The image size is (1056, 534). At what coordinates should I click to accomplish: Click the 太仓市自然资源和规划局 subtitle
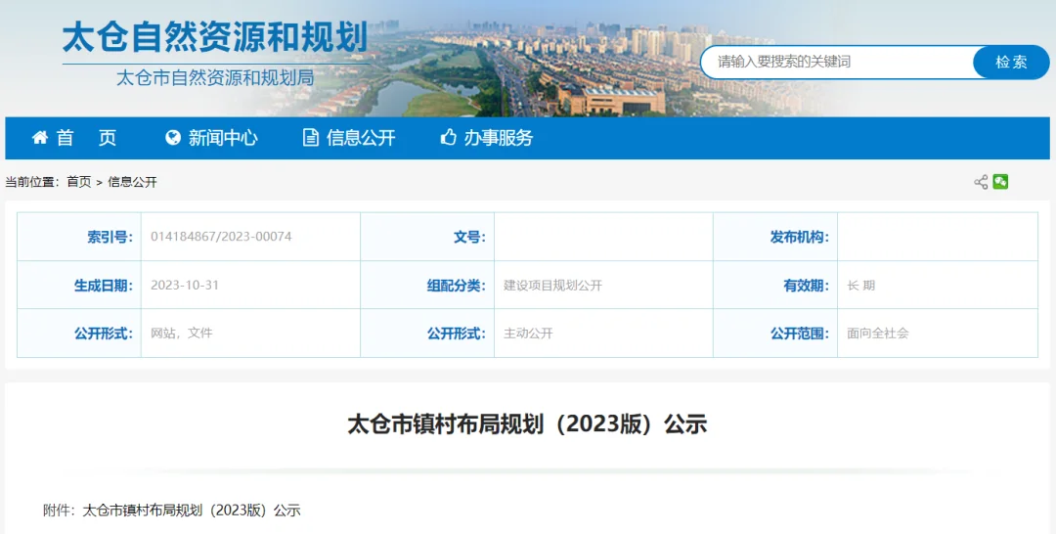pos(215,77)
